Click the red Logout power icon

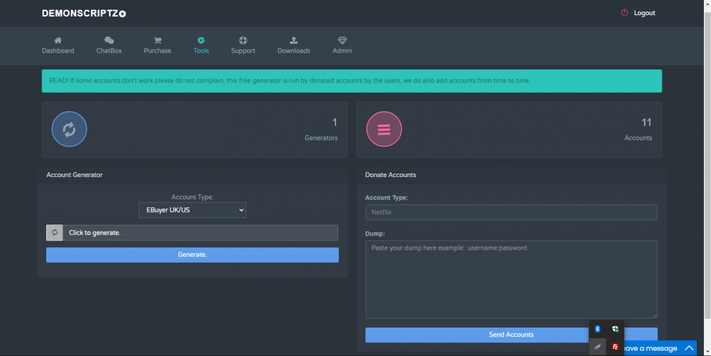click(624, 12)
